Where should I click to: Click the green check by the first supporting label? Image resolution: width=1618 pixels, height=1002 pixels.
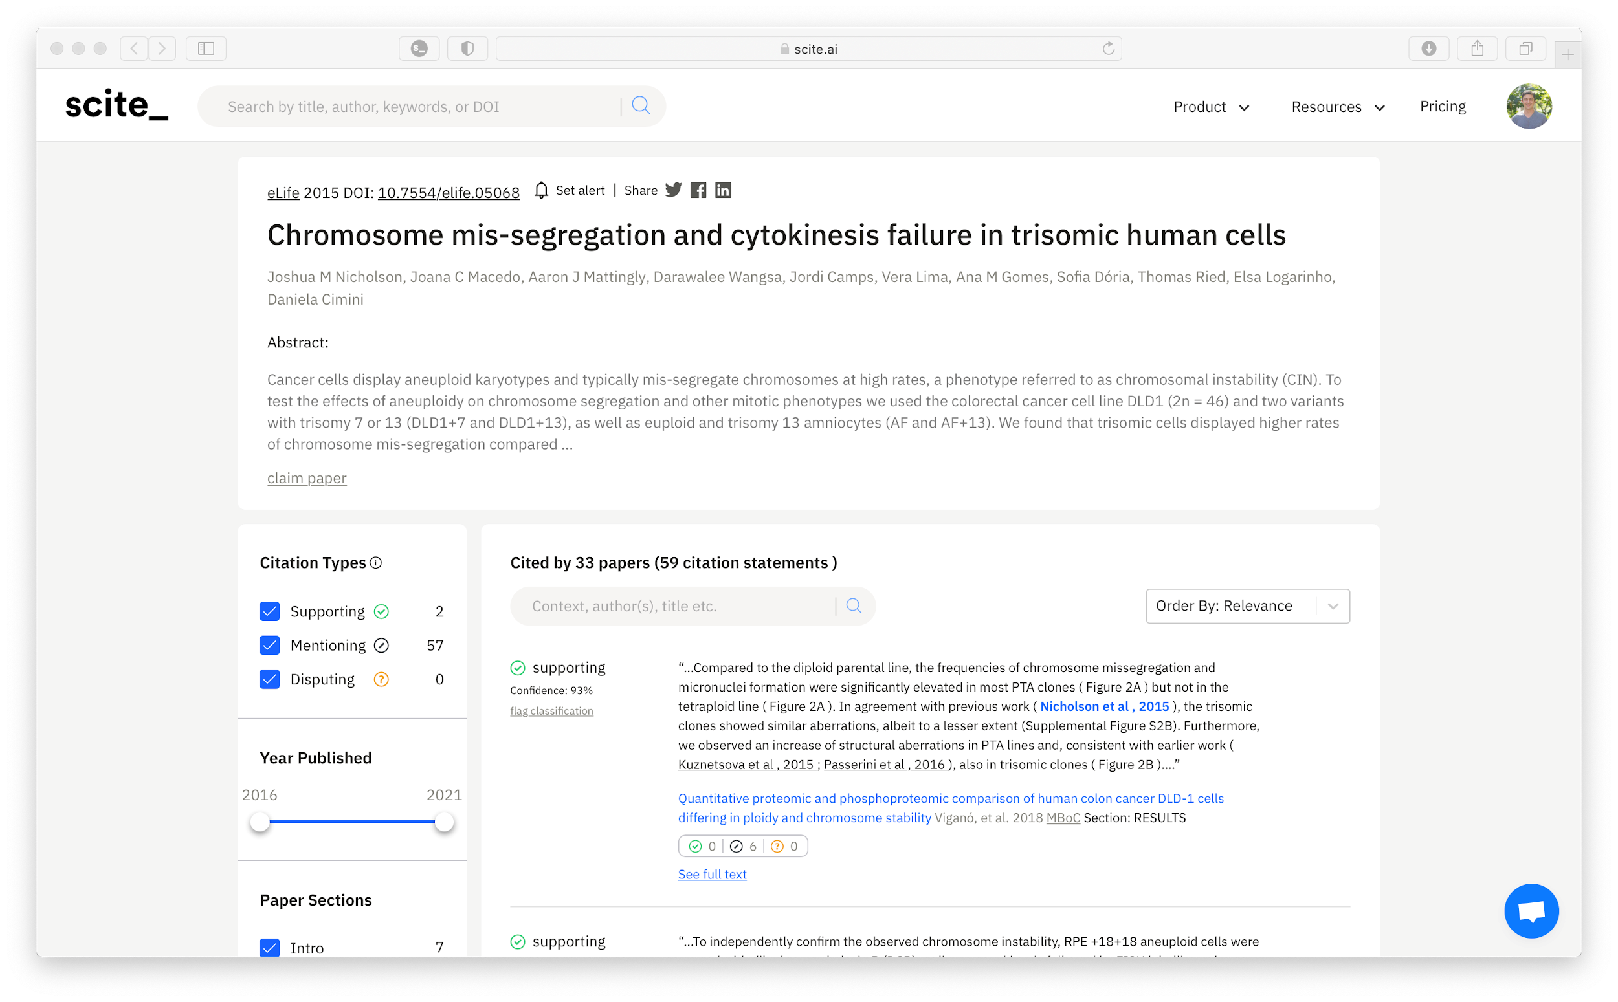tap(518, 668)
